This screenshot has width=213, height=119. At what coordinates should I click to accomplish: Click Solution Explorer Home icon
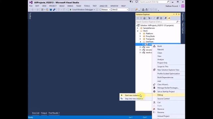click(144, 18)
